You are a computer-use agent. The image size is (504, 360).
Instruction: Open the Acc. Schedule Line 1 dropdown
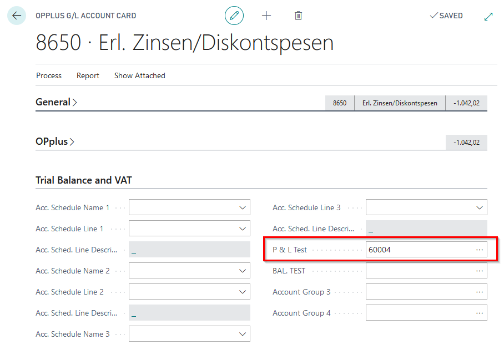243,229
